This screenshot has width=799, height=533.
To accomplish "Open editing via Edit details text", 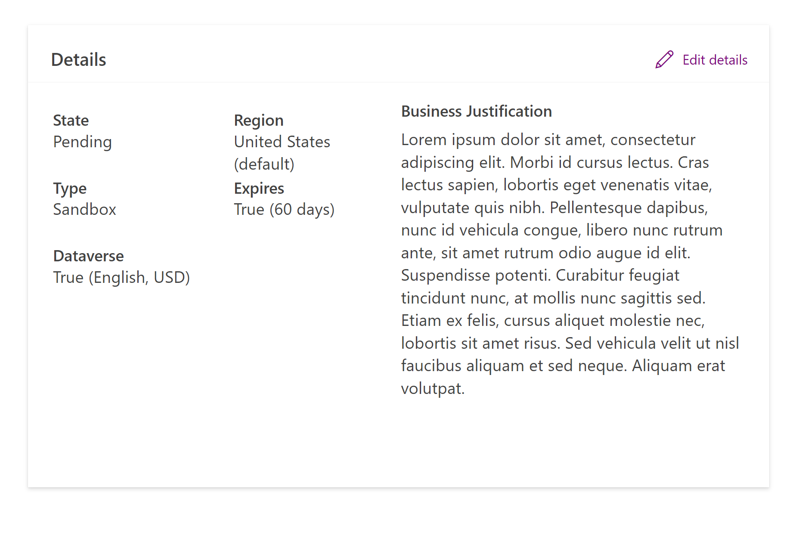I will point(715,60).
